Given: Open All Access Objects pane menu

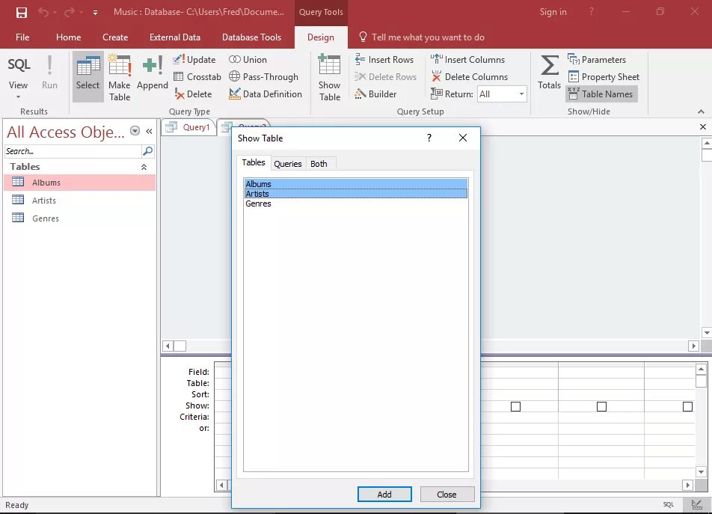Looking at the screenshot, I should point(135,131).
